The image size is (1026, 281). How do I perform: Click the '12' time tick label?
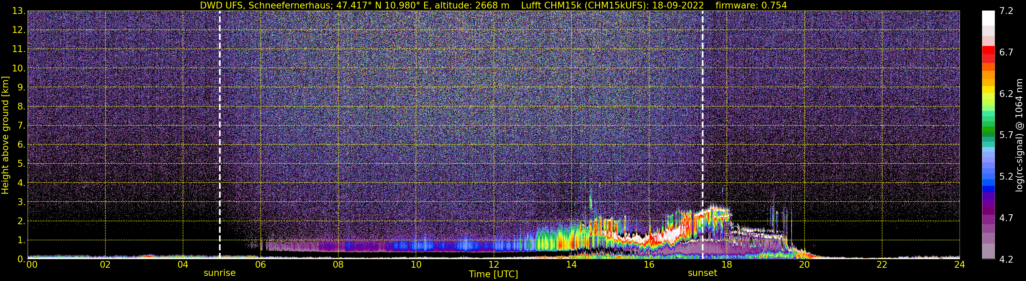point(493,265)
